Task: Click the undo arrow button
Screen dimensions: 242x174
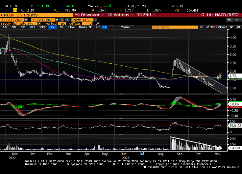Action: point(229,20)
